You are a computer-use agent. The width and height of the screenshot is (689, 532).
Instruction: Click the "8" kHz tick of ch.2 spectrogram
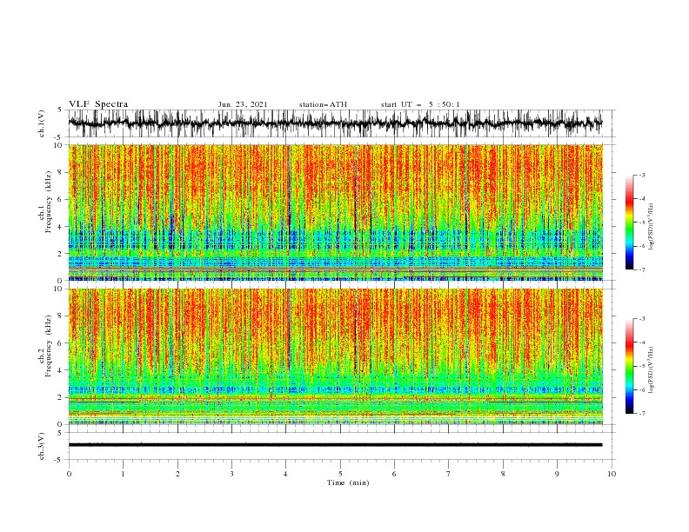click(x=61, y=316)
